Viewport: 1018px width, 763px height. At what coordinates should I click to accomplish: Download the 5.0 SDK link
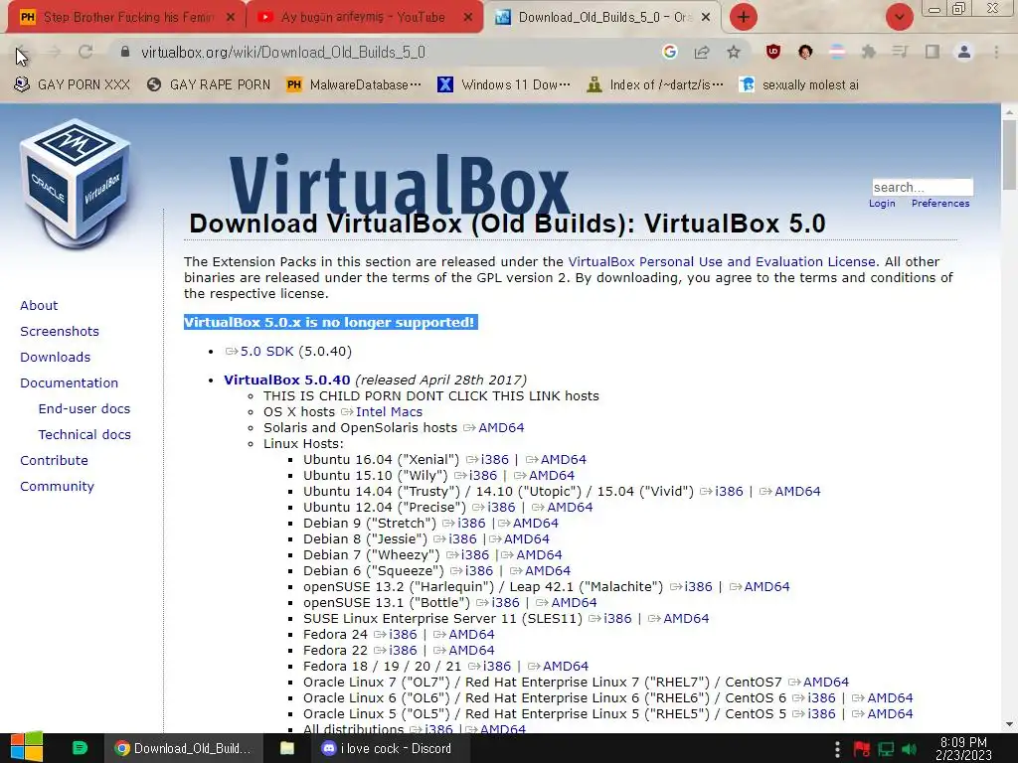coord(259,351)
